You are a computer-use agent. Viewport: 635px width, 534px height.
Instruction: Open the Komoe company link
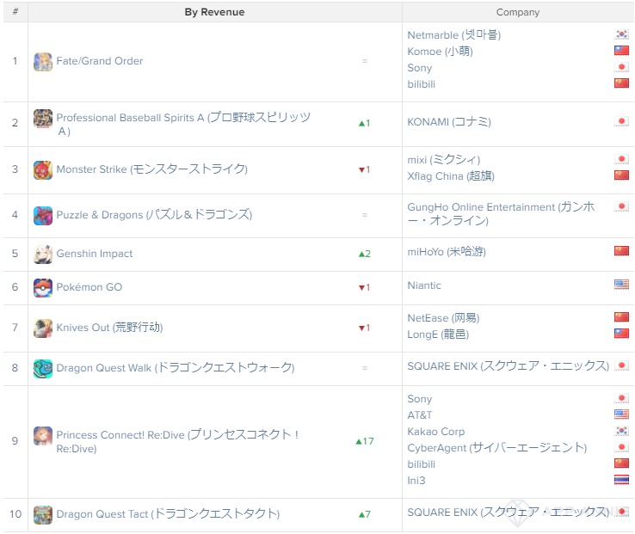[440, 51]
